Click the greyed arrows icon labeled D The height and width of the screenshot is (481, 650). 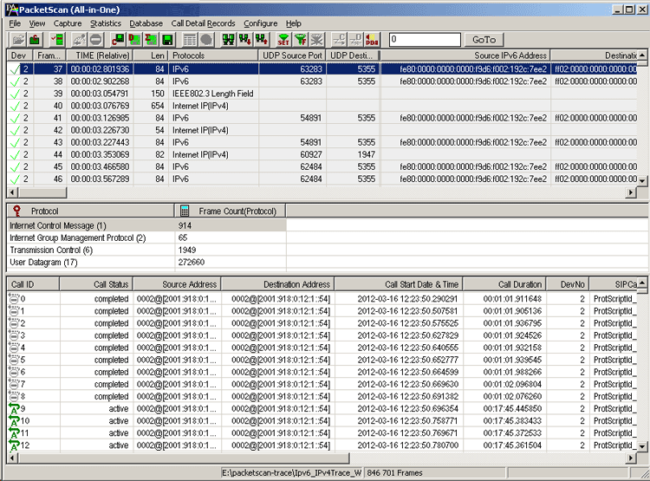(355, 40)
